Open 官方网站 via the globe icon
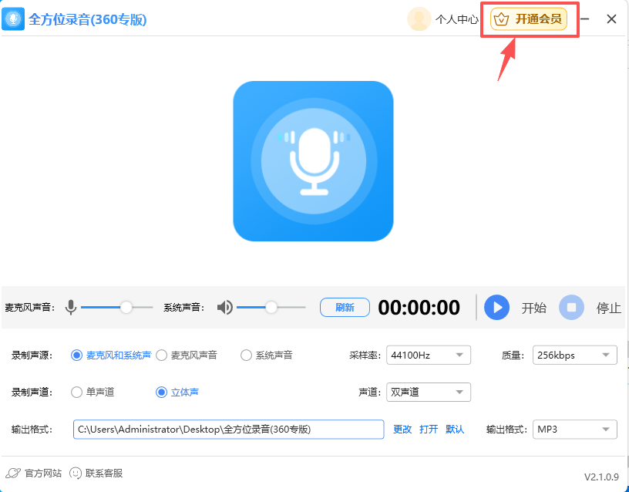The width and height of the screenshot is (629, 492). (x=13, y=473)
